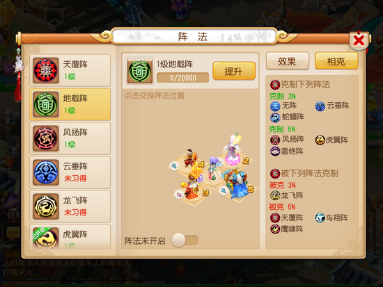Click the 地载阵 icon in the header panel
The width and height of the screenshot is (383, 287).
(x=140, y=71)
